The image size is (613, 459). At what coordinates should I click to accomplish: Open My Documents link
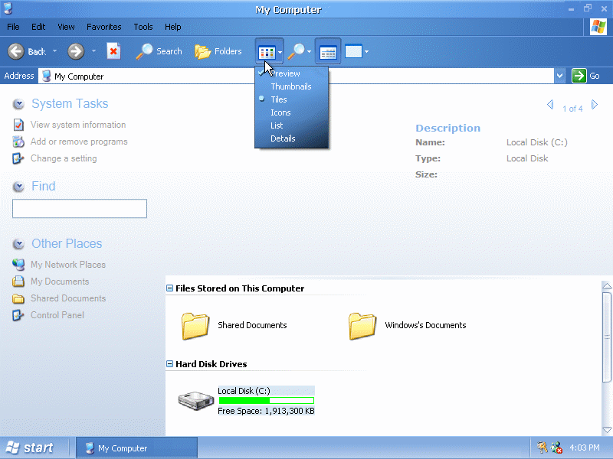(x=60, y=281)
